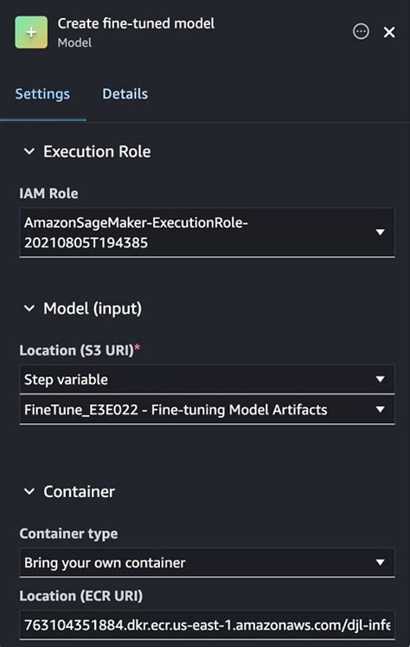The width and height of the screenshot is (410, 647).
Task: Click the Fine-tuning Model Artifacts combo box text
Action: point(176,410)
